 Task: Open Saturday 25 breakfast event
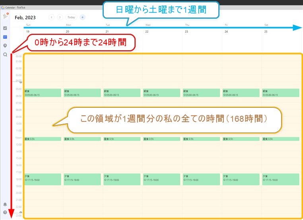click(281, 93)
